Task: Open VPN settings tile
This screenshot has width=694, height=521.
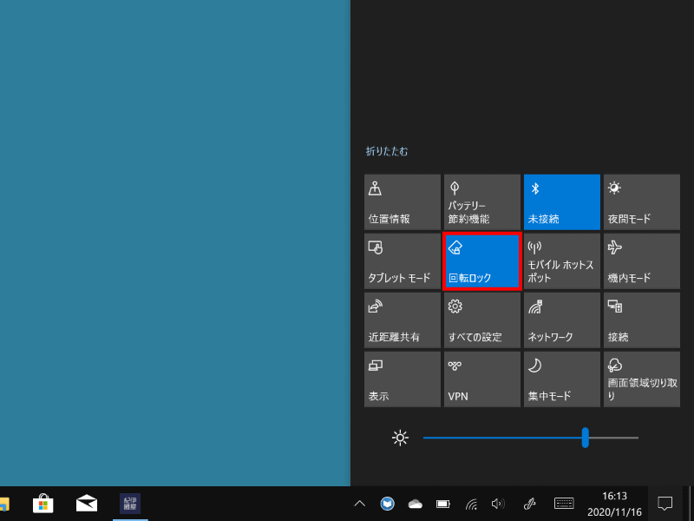Action: [x=481, y=379]
